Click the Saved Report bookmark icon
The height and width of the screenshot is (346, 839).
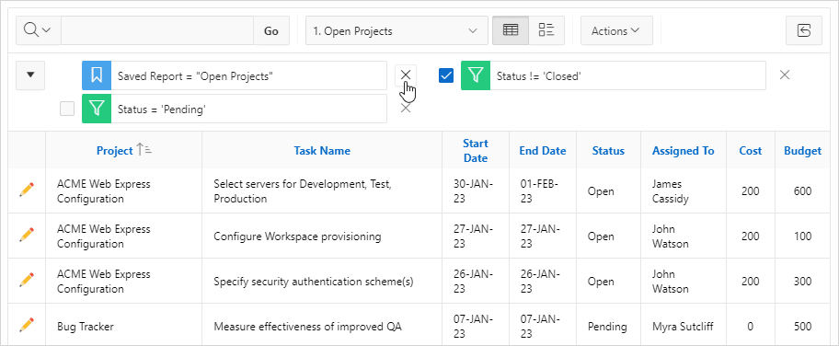[97, 75]
